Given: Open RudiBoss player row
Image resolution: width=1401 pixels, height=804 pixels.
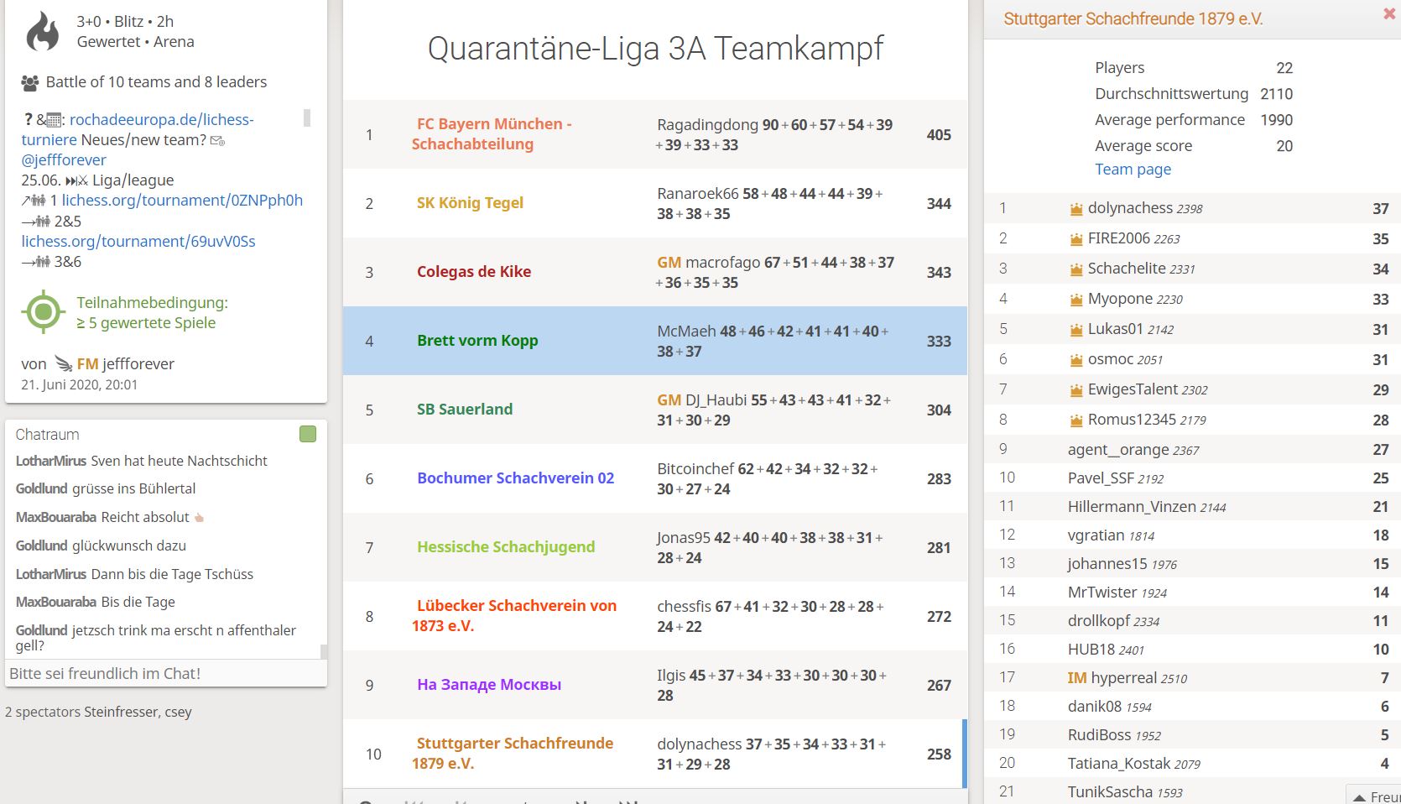Looking at the screenshot, I should pyautogui.click(x=1192, y=734).
